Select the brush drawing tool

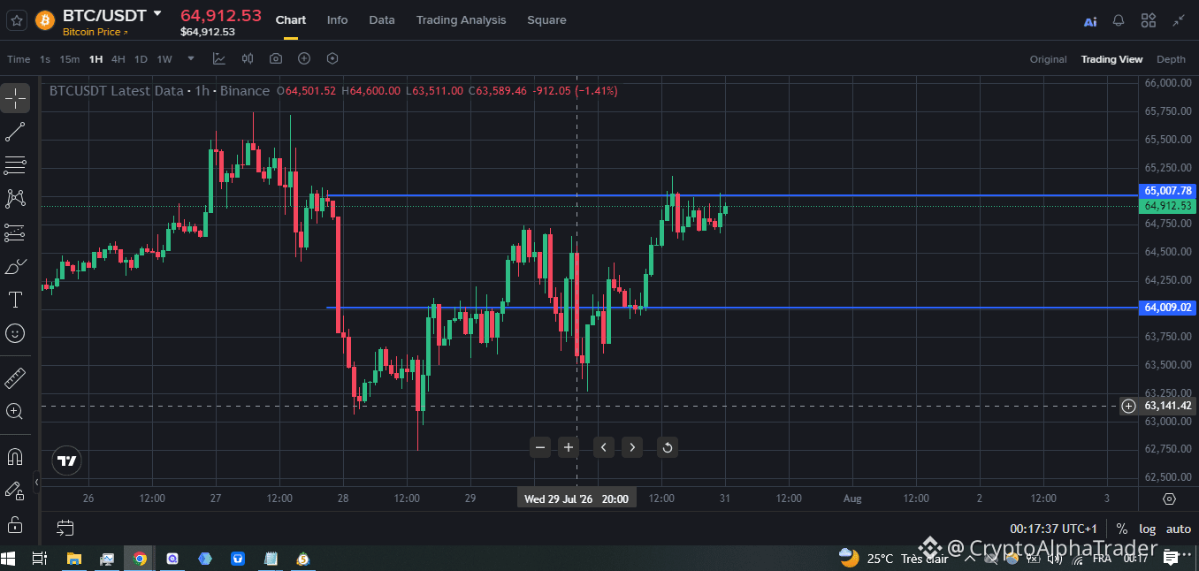[x=15, y=266]
